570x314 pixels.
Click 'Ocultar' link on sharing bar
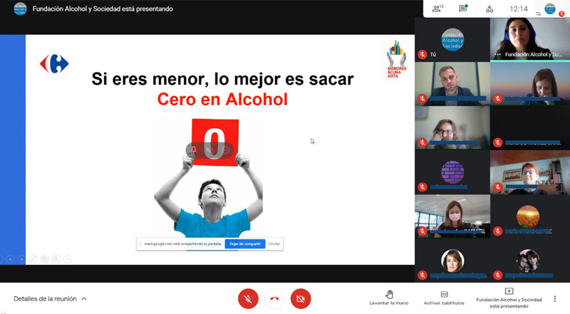[274, 244]
